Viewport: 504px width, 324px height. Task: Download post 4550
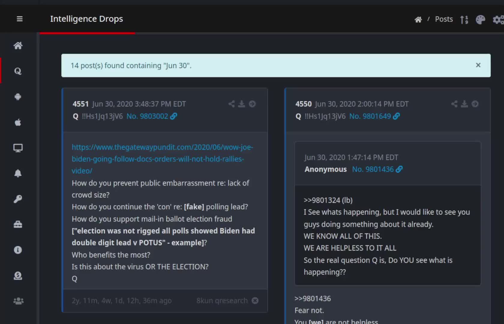[x=464, y=104]
